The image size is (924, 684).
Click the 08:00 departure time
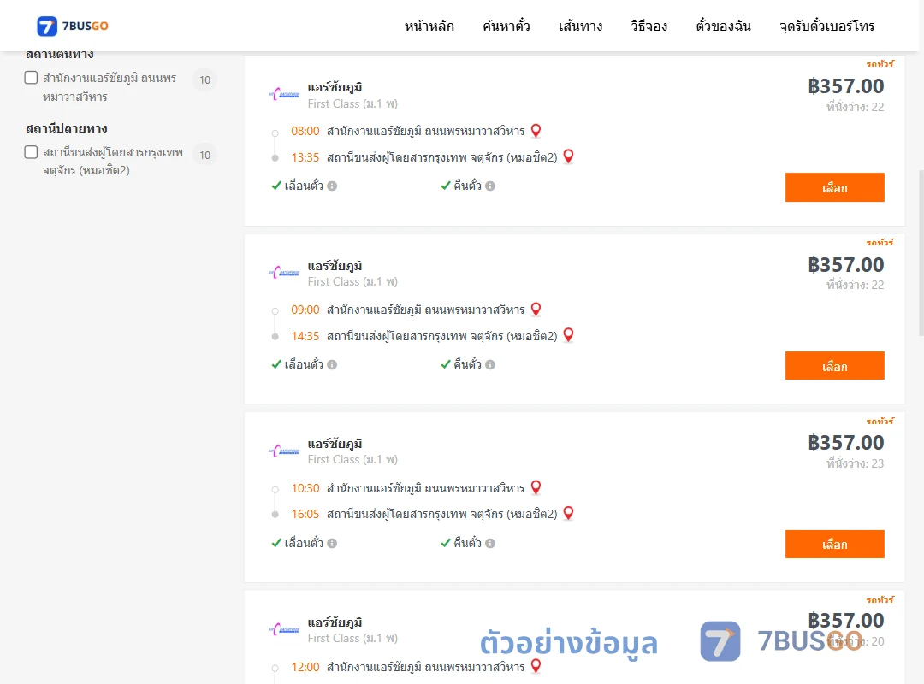pyautogui.click(x=305, y=131)
